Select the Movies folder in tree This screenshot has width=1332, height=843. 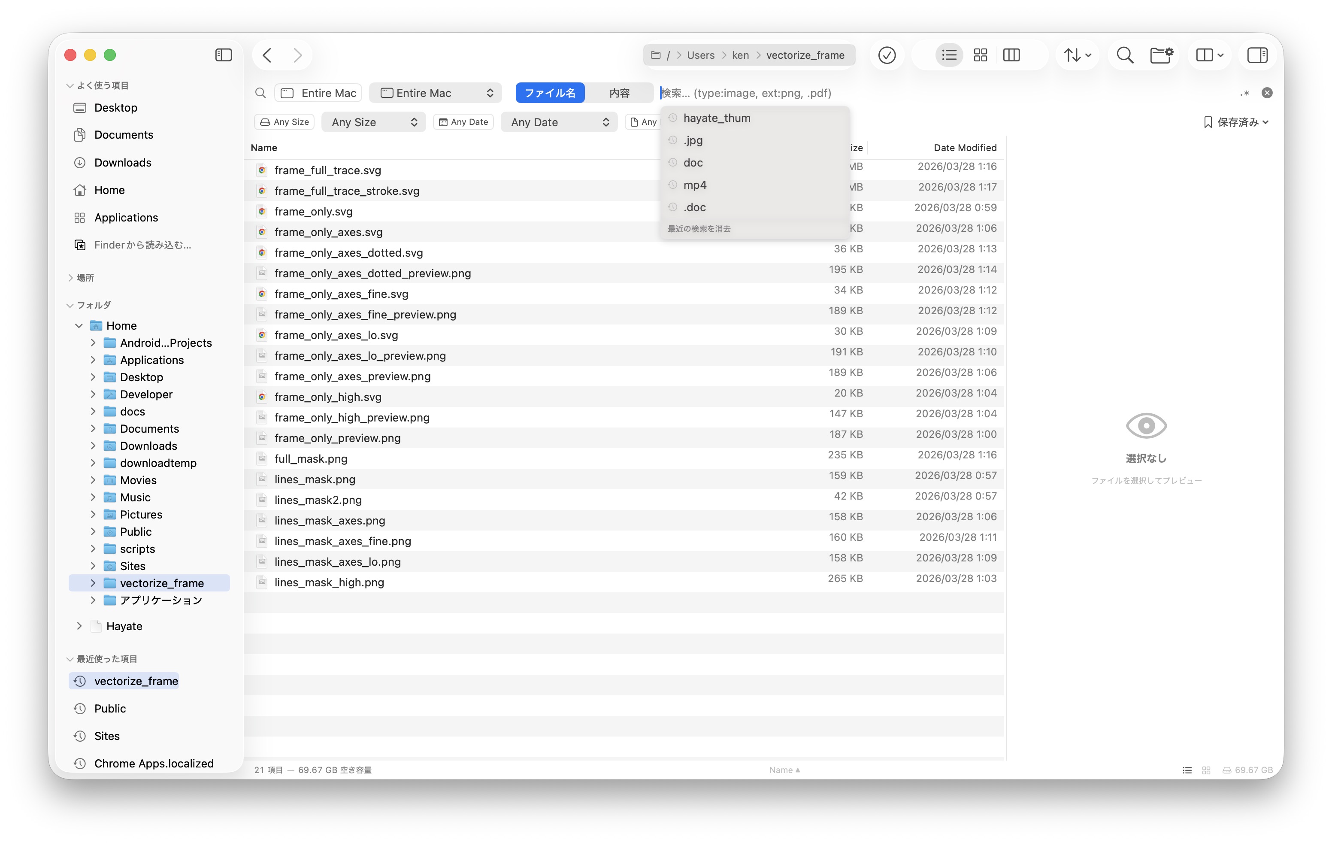tap(138, 479)
